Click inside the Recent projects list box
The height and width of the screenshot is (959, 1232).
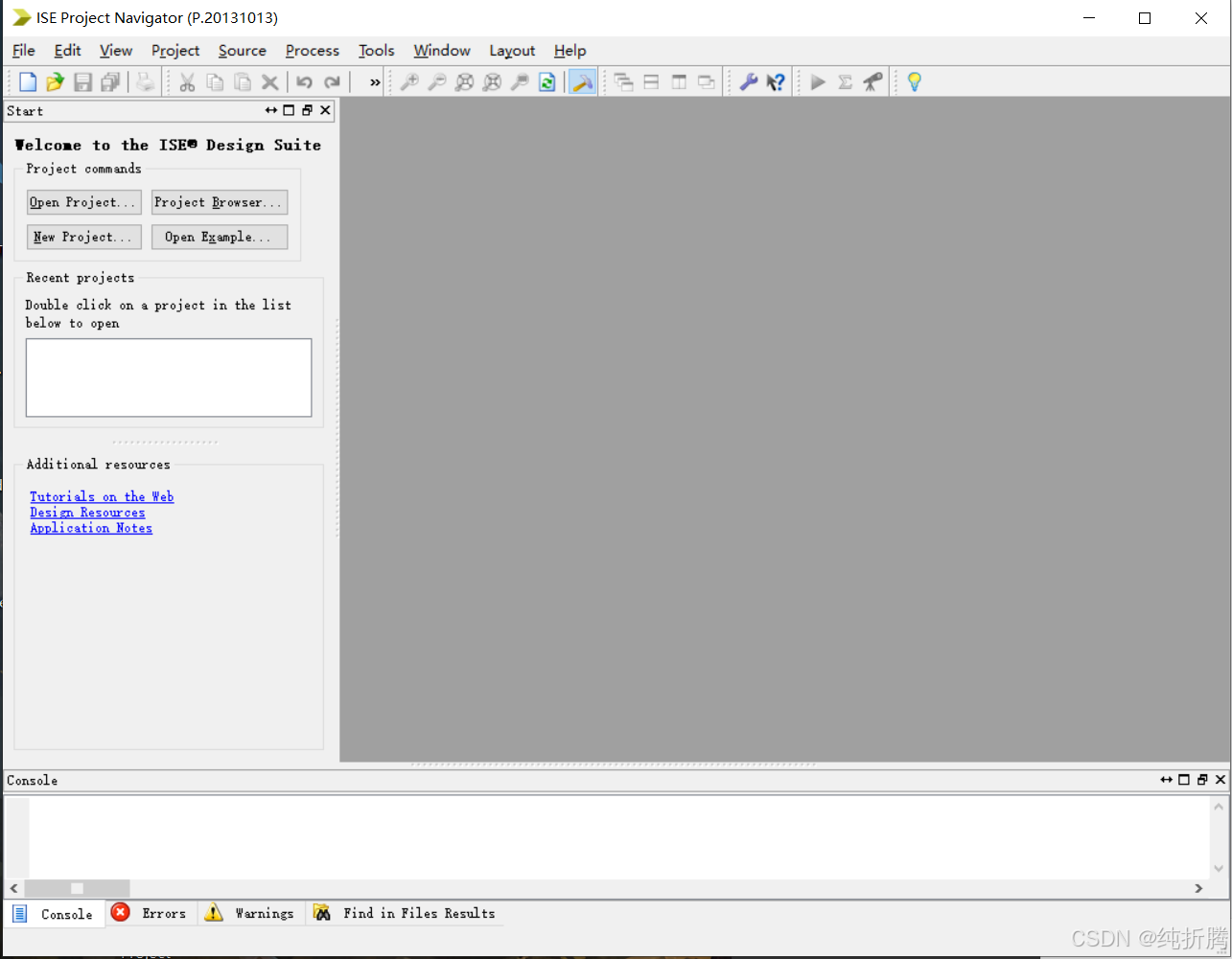click(169, 377)
